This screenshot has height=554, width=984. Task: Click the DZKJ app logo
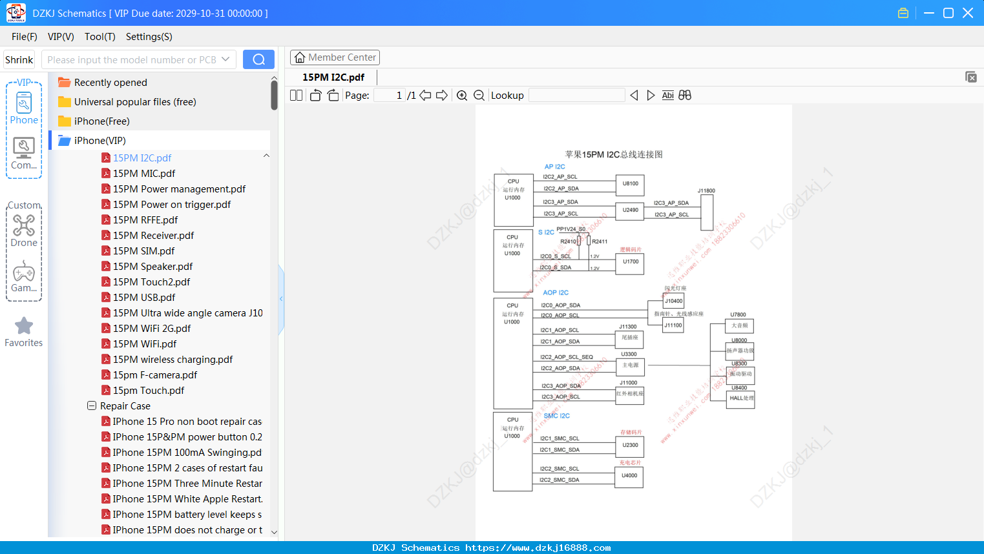tap(16, 13)
